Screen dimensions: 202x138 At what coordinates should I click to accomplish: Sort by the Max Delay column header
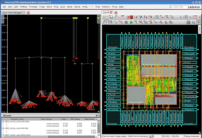89,119
